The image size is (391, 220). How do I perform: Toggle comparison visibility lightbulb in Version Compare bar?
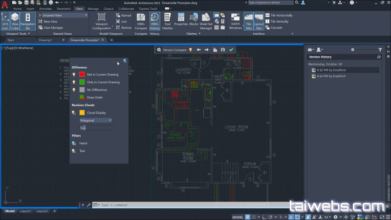pos(191,50)
